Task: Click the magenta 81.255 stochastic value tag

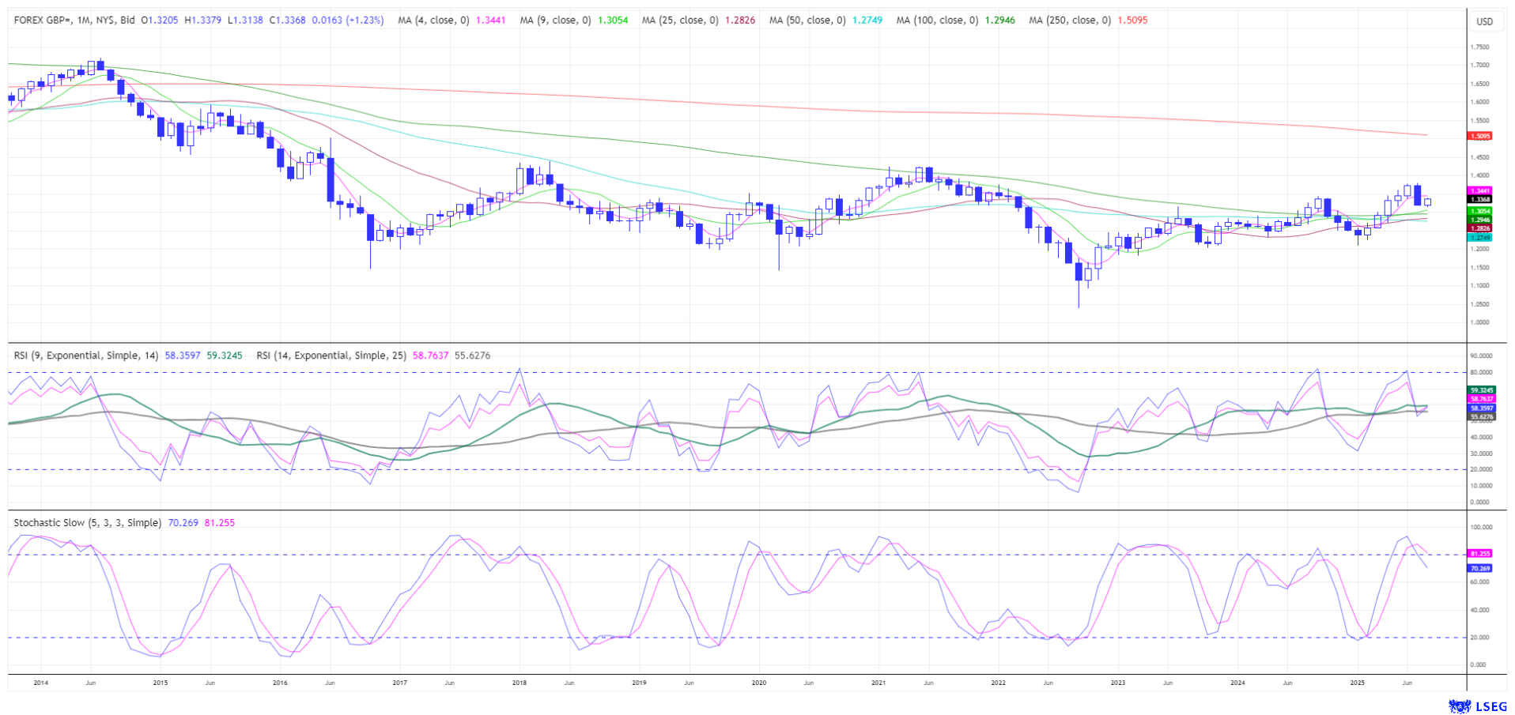Action: click(x=1479, y=554)
